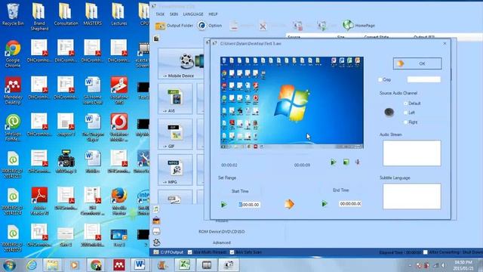
Task: Click the green Start Time set button
Action: click(x=224, y=205)
